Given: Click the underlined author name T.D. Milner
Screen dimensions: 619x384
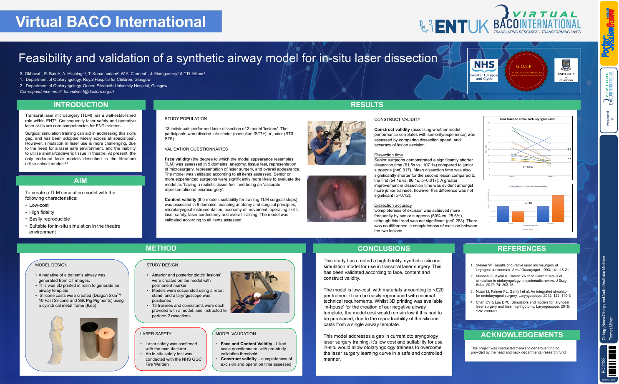Looking at the screenshot, I should (194, 74).
